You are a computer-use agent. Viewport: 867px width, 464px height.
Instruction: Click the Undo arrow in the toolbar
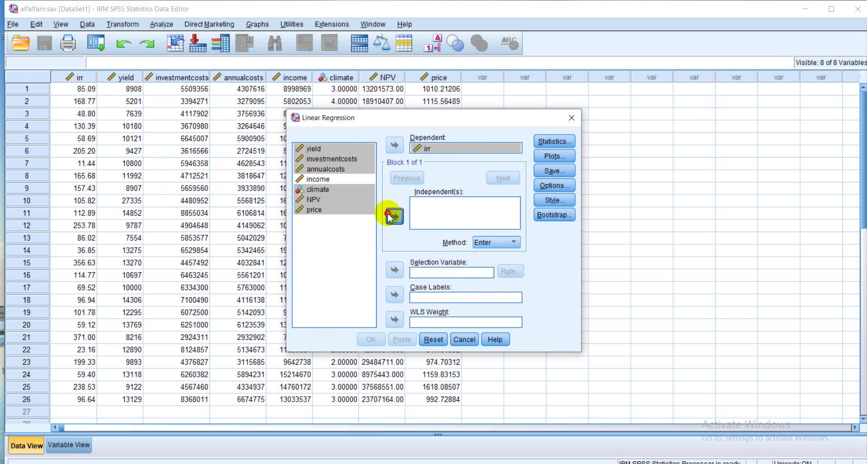pyautogui.click(x=123, y=43)
